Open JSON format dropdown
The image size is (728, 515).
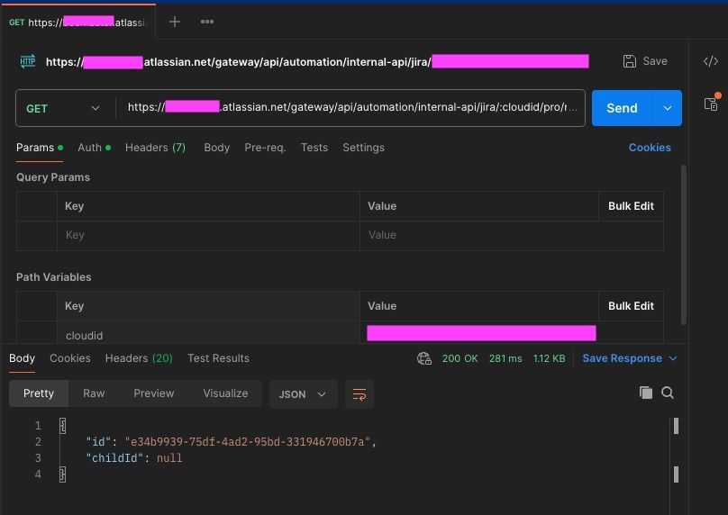point(303,394)
